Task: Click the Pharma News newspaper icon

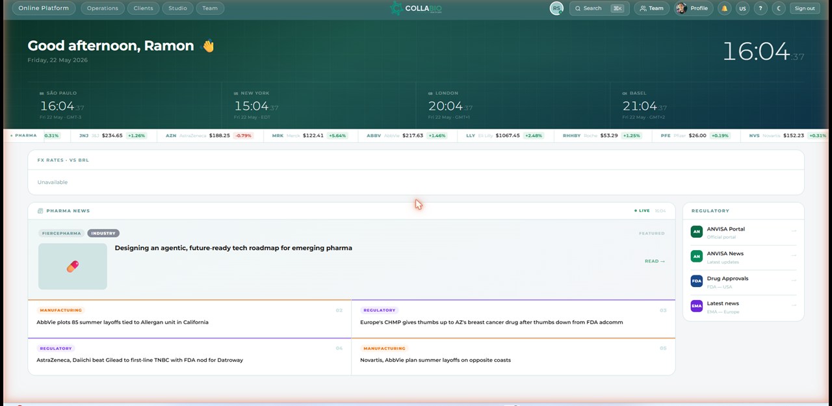Action: pyautogui.click(x=40, y=211)
